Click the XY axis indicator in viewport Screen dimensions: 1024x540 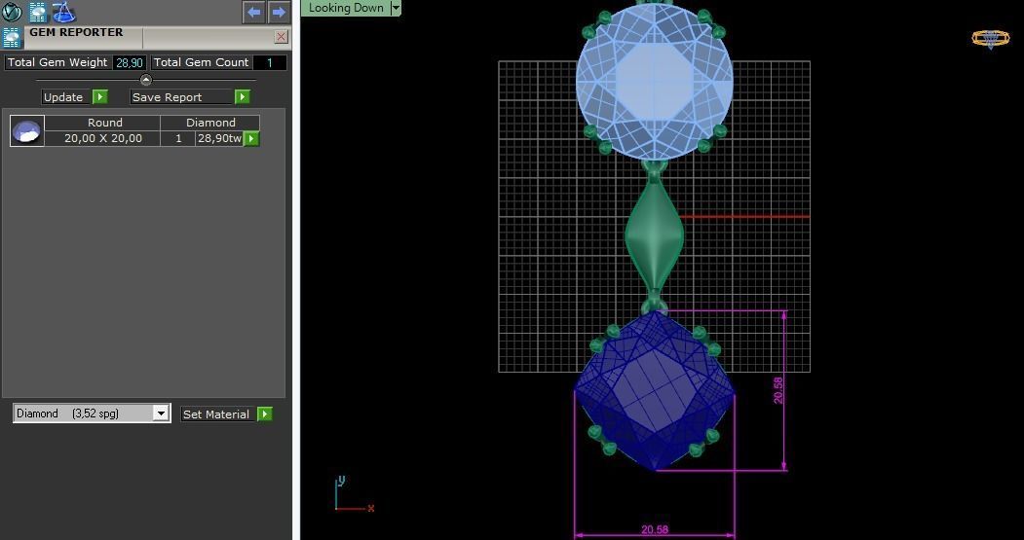(x=354, y=494)
